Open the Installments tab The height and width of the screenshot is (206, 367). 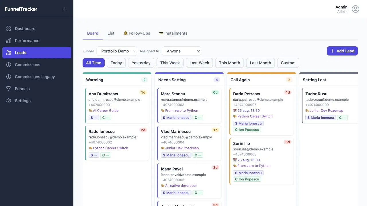[173, 33]
